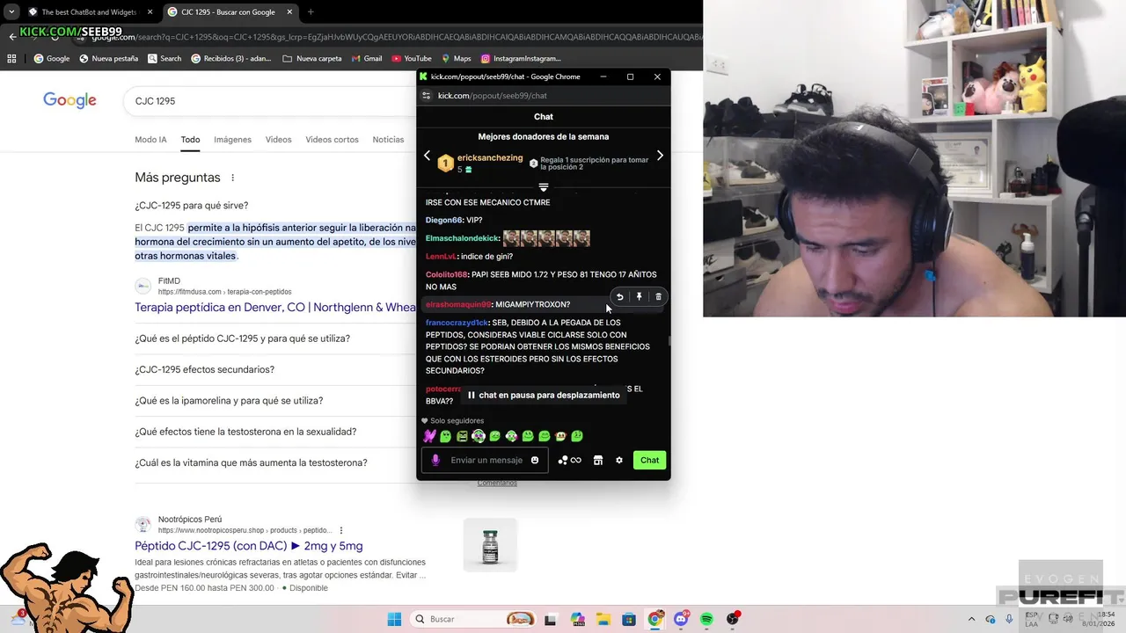1126x633 pixels.
Task: Click the purple microphone icon in chat
Action: 435,460
